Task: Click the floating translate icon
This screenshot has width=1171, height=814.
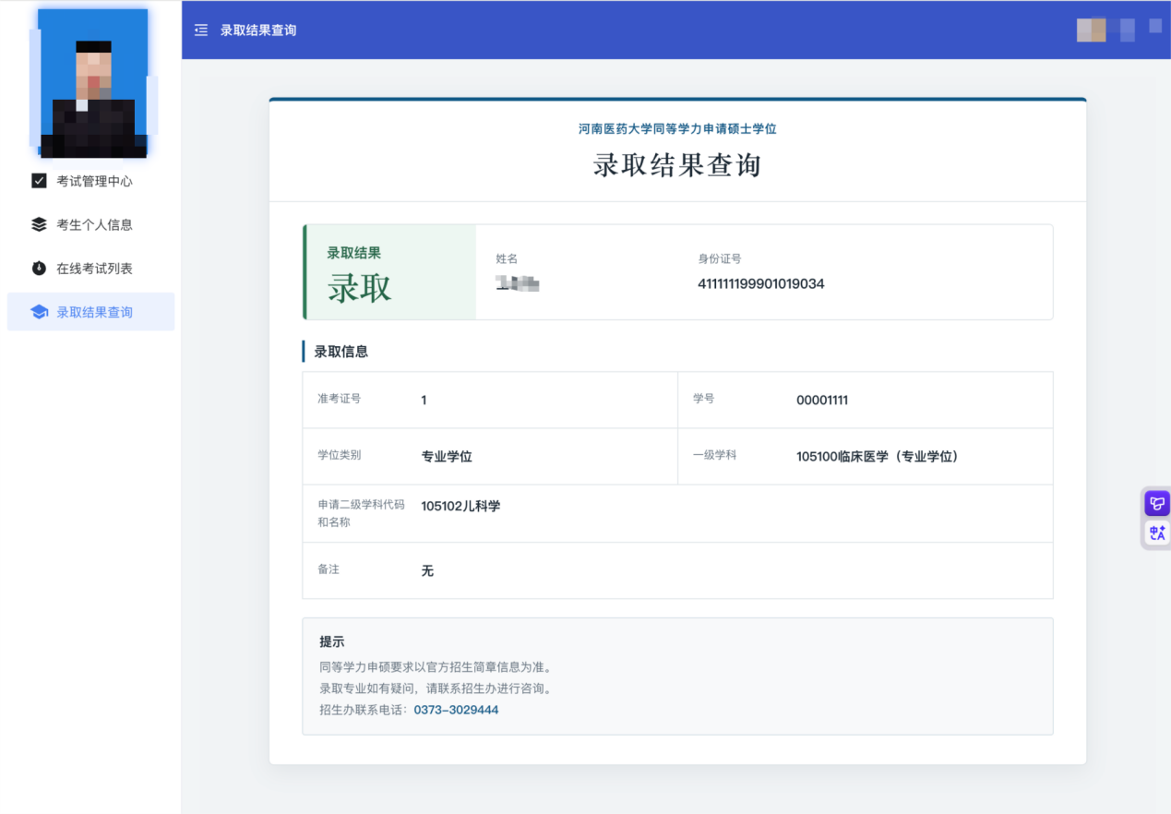Action: 1156,533
